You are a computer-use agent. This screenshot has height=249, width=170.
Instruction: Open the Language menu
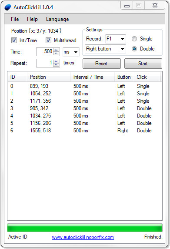pos(57,19)
